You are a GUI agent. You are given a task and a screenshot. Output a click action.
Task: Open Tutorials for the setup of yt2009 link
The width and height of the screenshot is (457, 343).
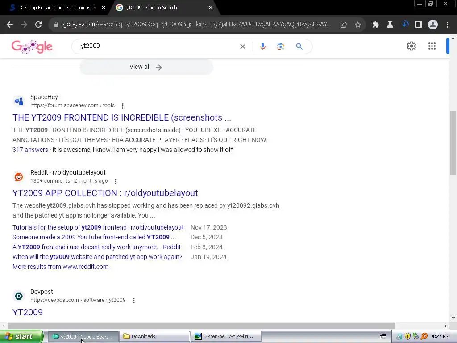(x=98, y=227)
